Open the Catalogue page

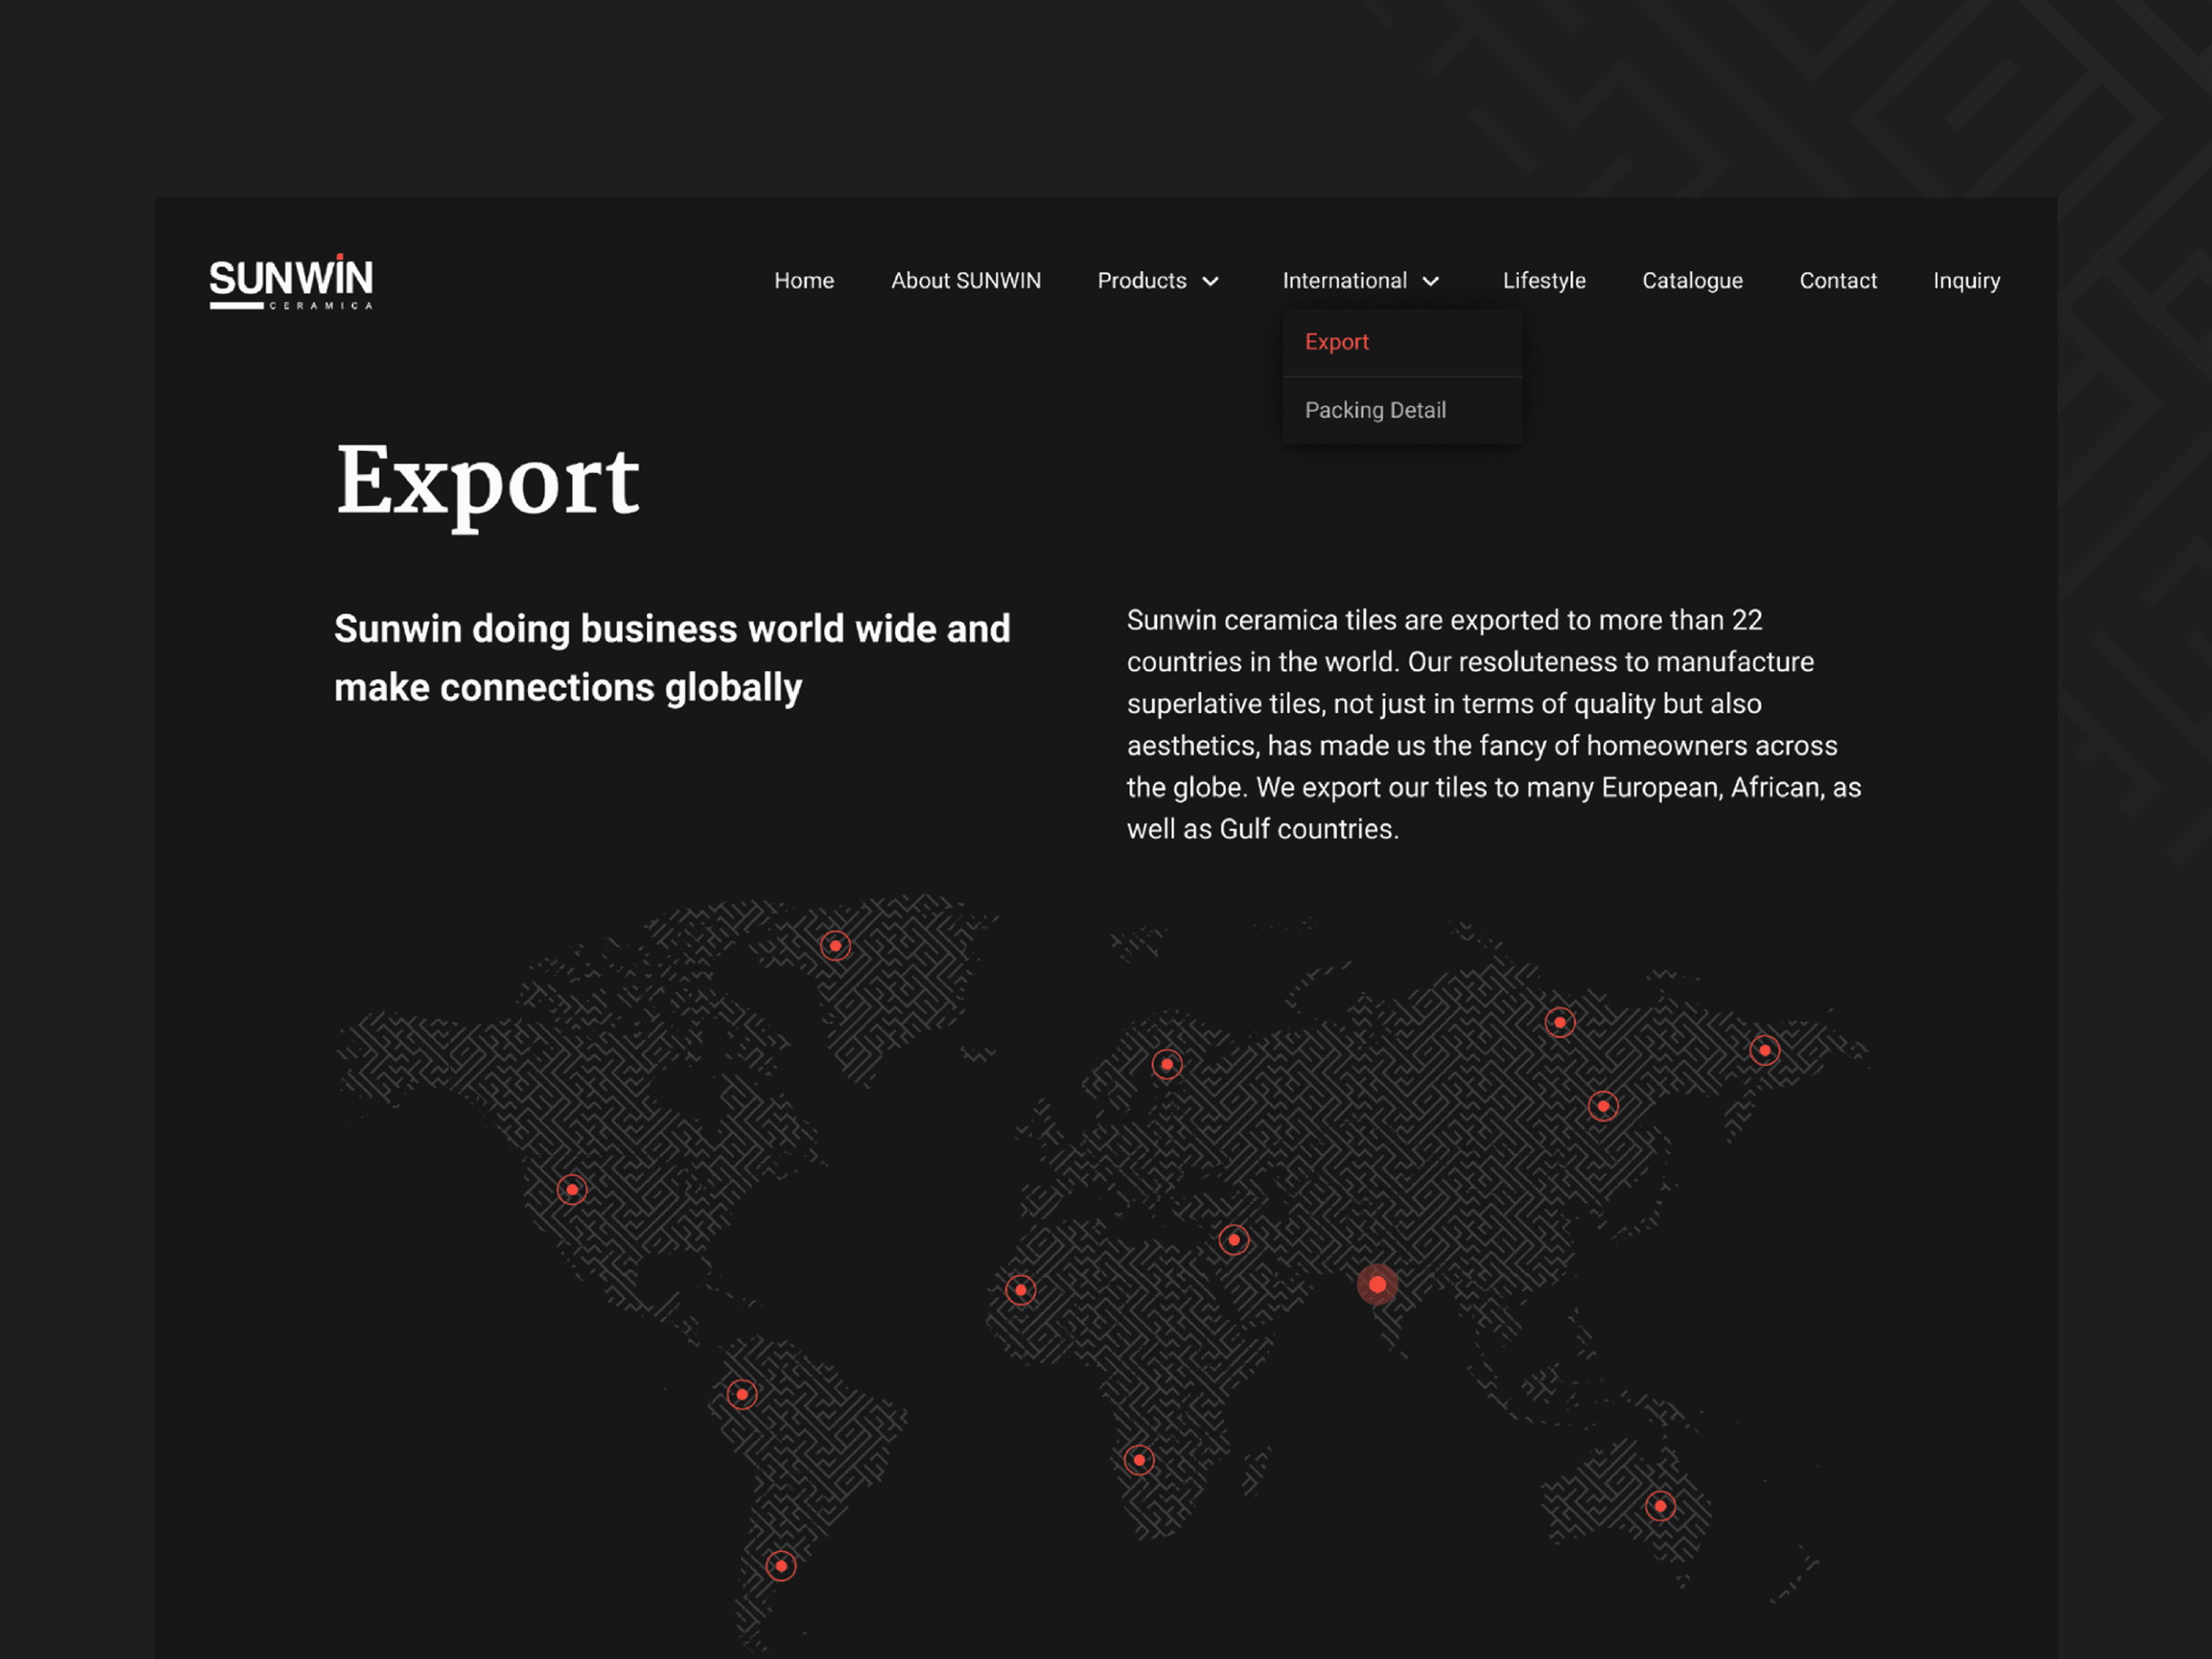point(1692,281)
